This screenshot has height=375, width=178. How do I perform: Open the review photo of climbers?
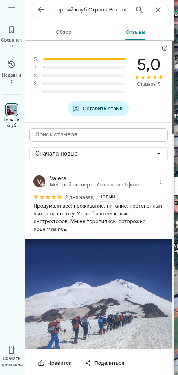coord(99,294)
